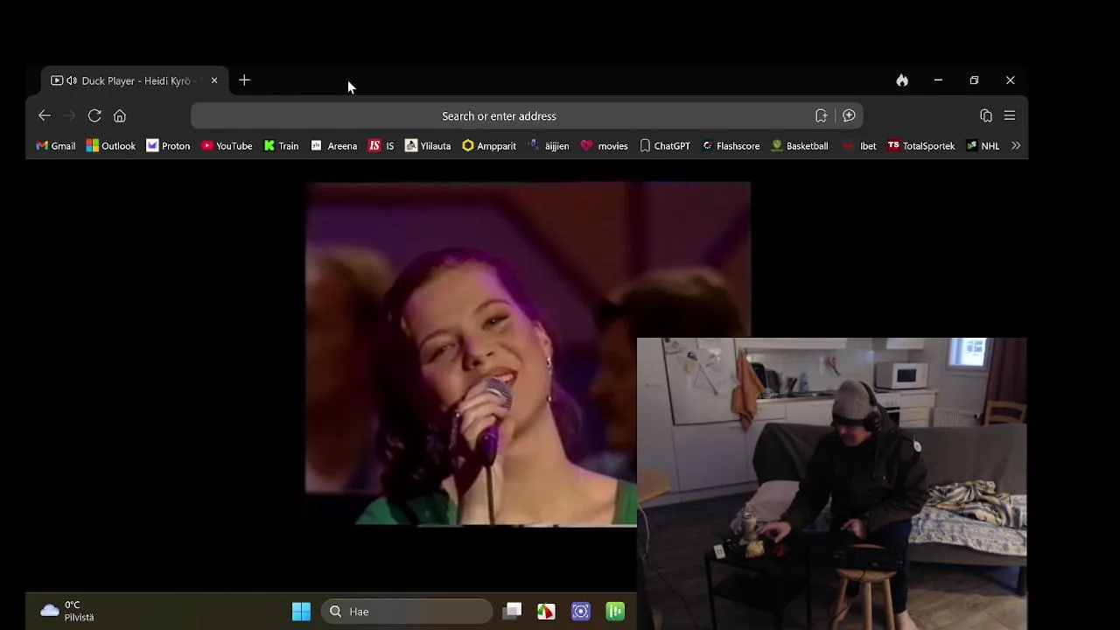This screenshot has height=630, width=1120.
Task: Open the Windows Start menu
Action: coord(301,612)
